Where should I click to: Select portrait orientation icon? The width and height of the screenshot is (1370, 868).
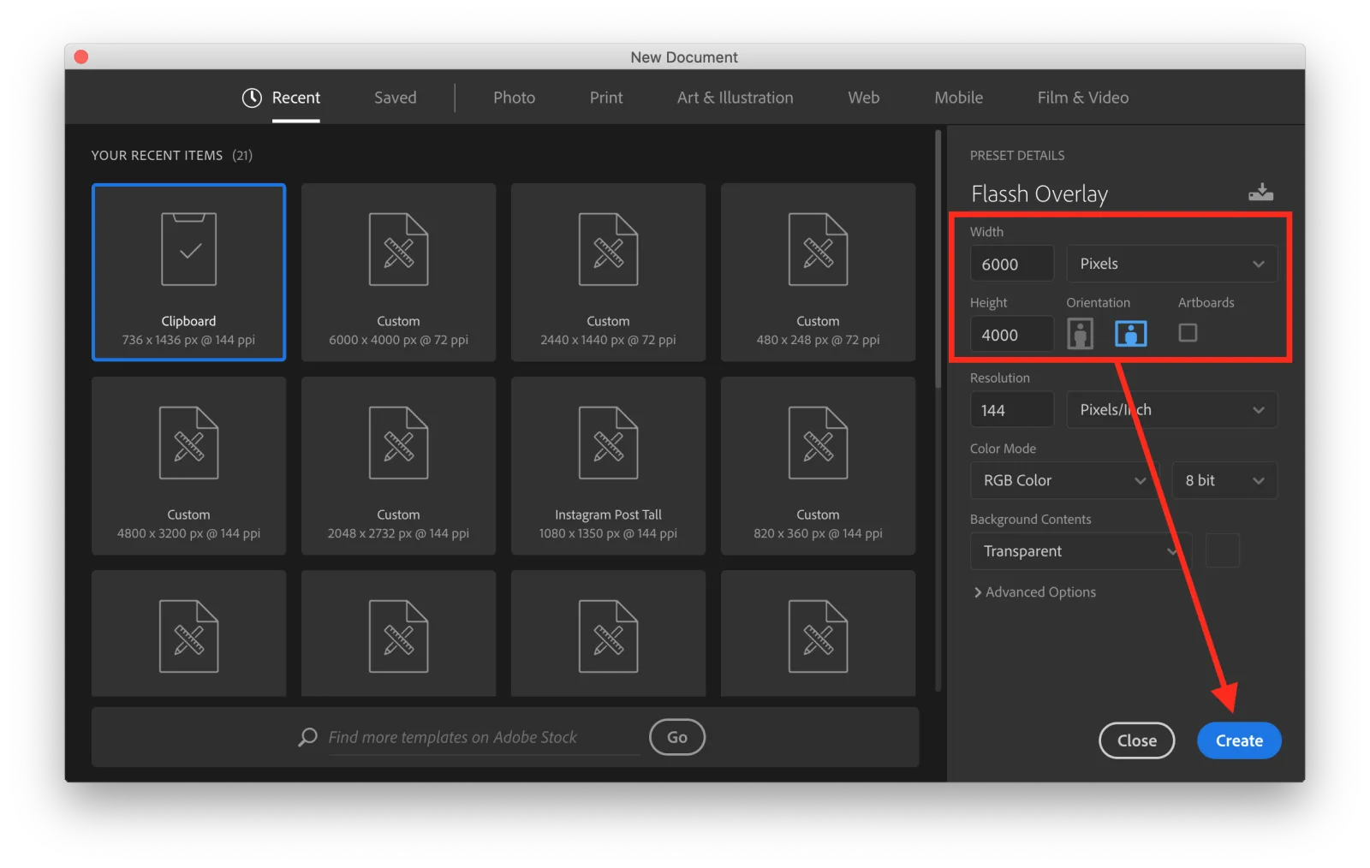tap(1081, 334)
